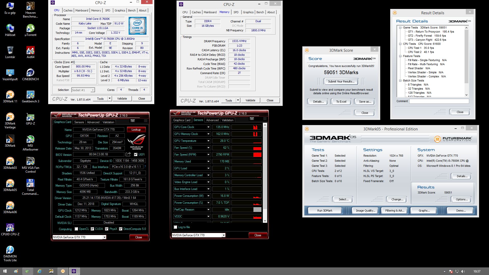Open the Total Commander desktop icon
The image size is (489, 275).
[30, 187]
